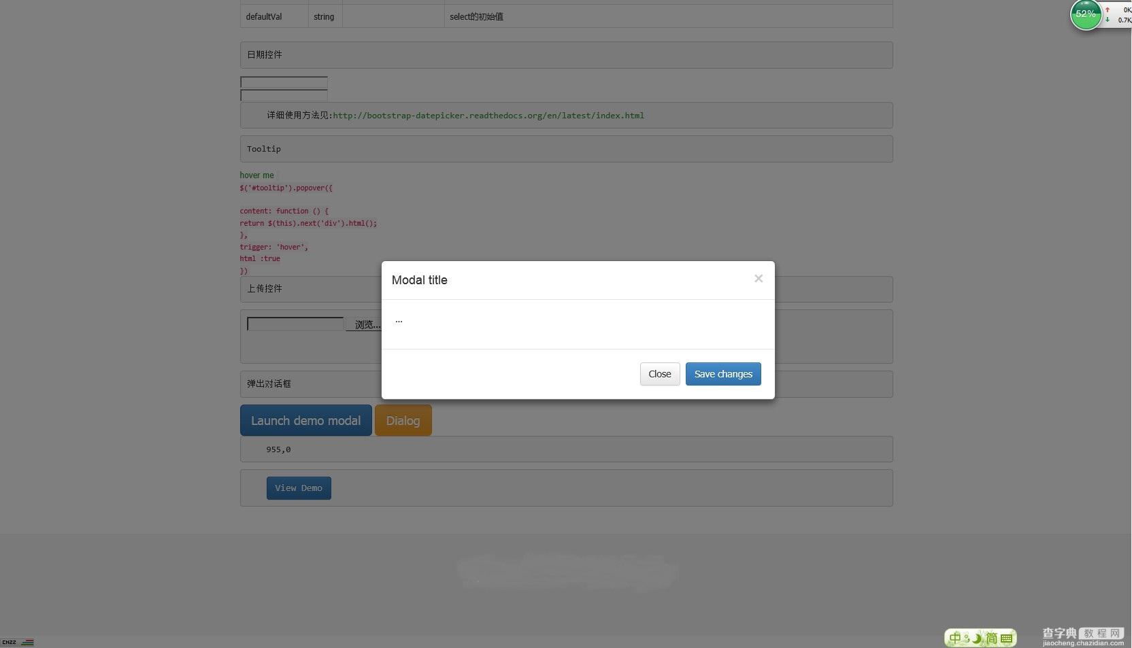Click the 日期控件 section header

tap(566, 55)
